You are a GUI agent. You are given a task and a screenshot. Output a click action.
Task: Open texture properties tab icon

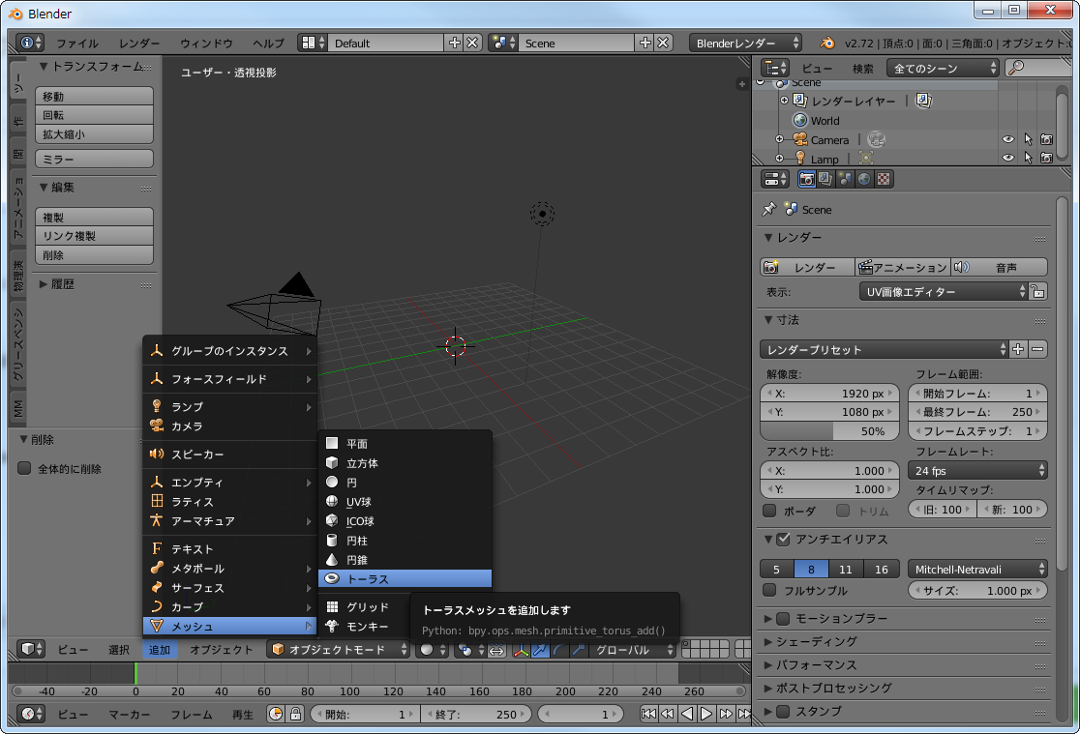pyautogui.click(x=883, y=179)
